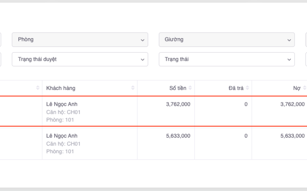The height and width of the screenshot is (191, 307).
Task: Open the Trạng thái duyệt dropdown
Action: tap(80, 59)
